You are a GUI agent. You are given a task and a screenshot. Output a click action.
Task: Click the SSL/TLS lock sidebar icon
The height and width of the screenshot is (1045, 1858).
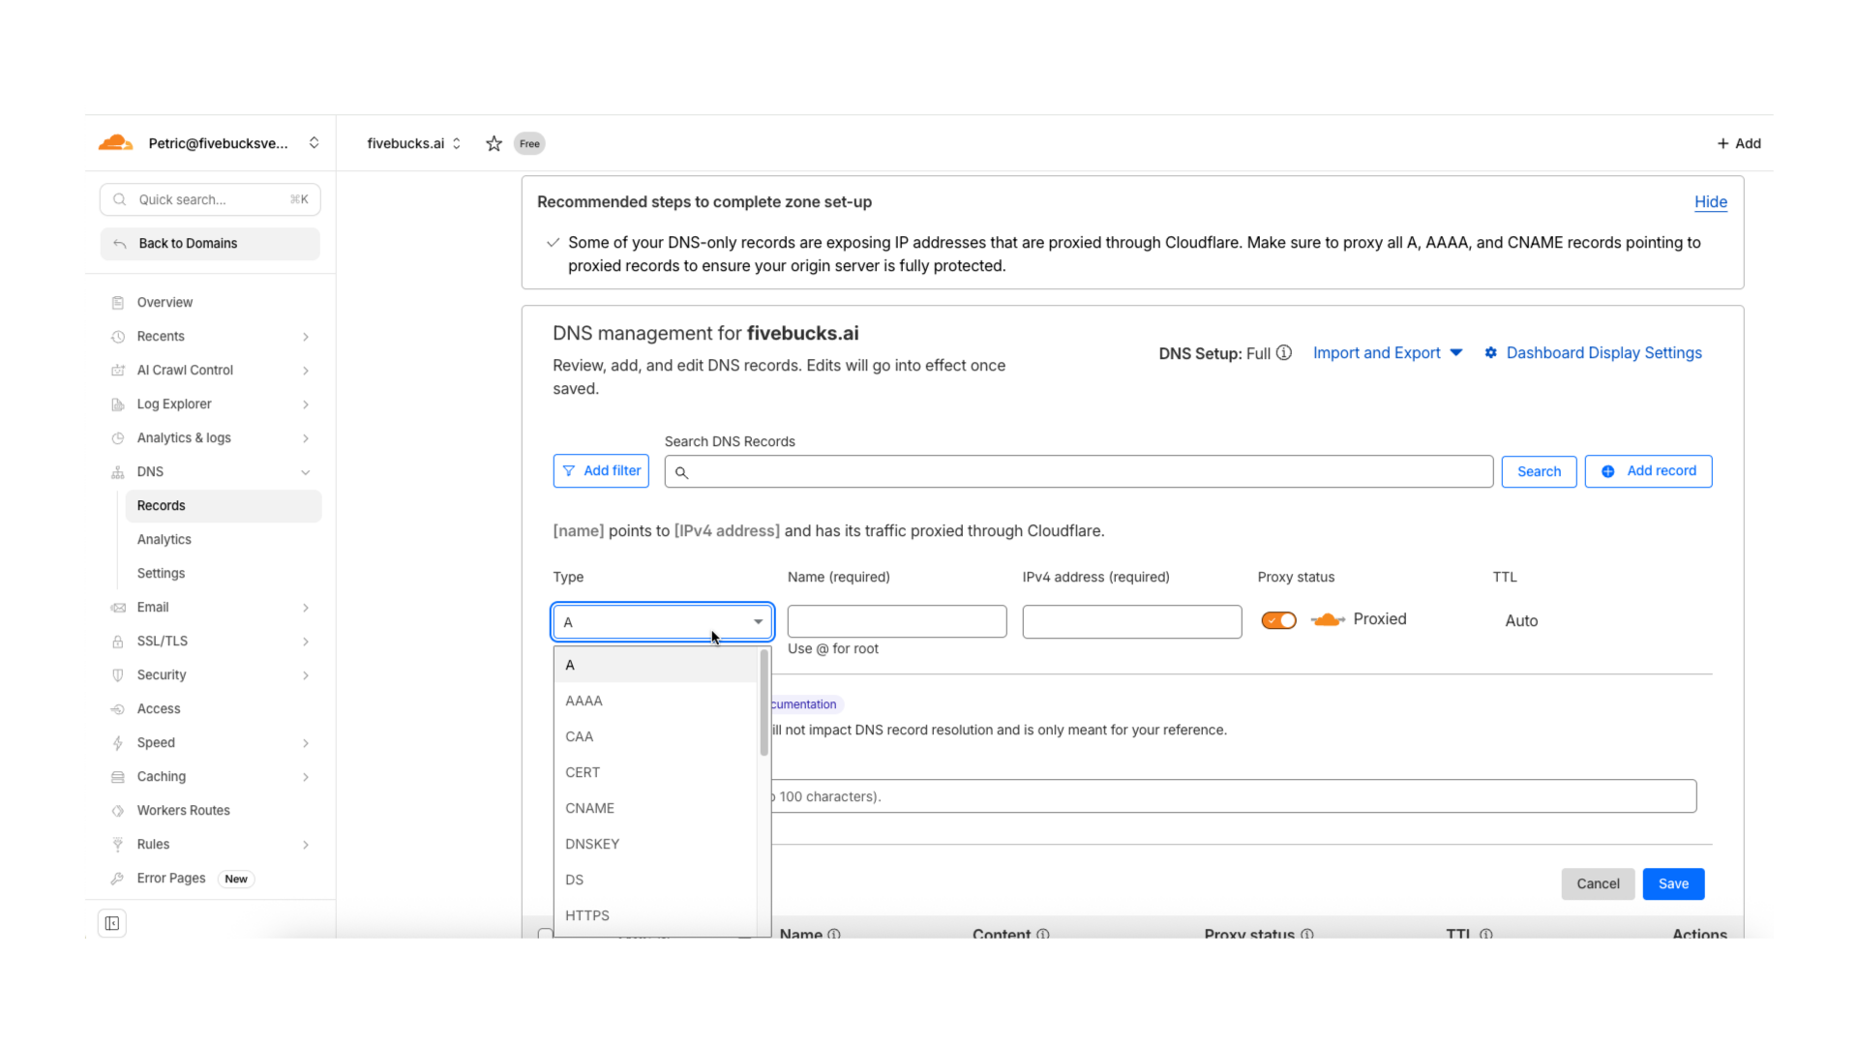click(118, 642)
